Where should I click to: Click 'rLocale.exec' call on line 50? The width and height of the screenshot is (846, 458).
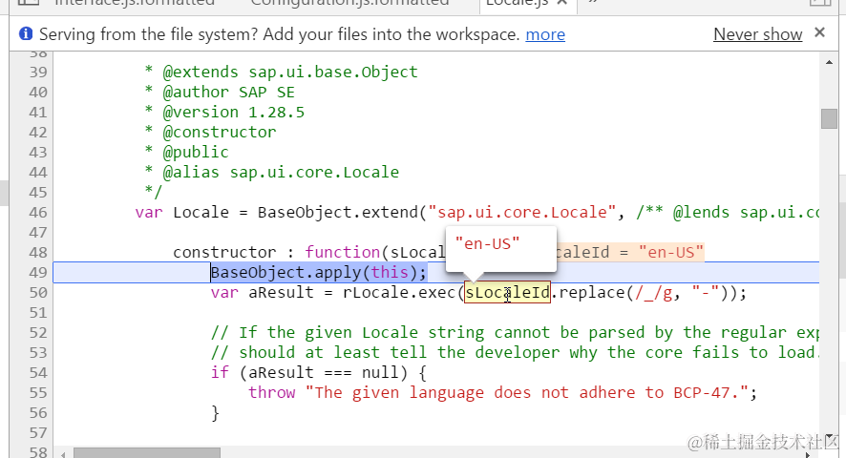click(x=399, y=292)
